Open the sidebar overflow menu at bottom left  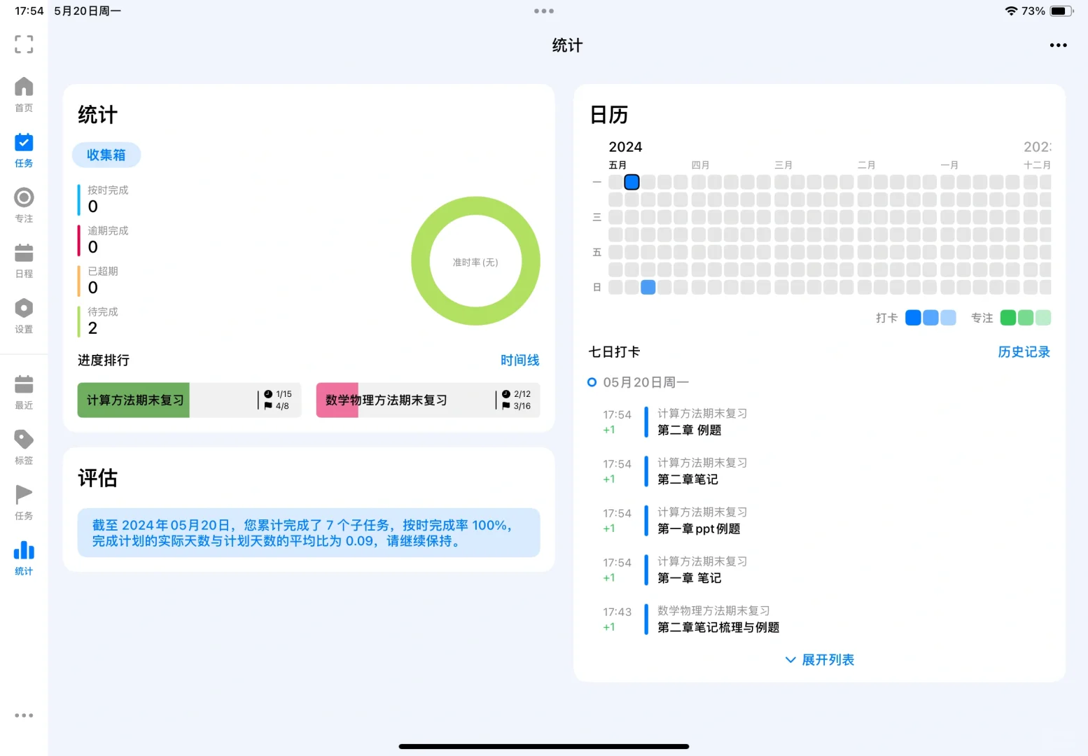[24, 715]
